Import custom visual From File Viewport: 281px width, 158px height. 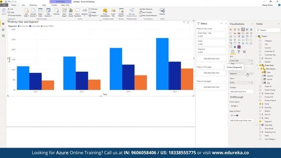point(113,12)
